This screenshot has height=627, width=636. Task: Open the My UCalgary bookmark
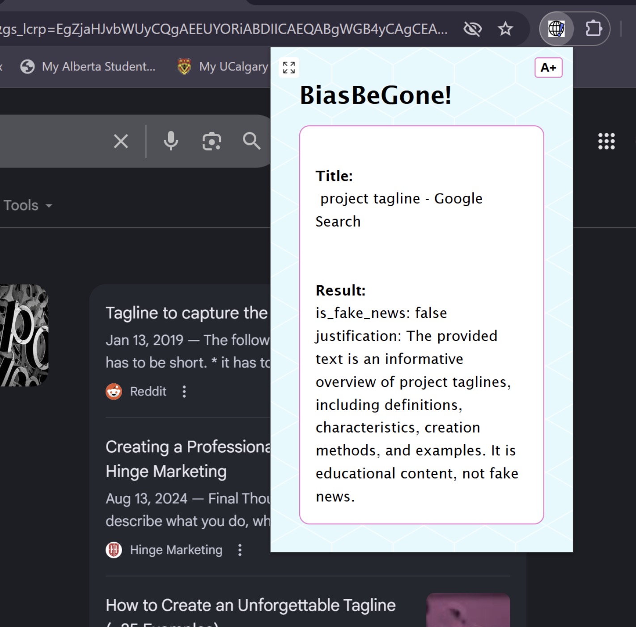point(223,67)
